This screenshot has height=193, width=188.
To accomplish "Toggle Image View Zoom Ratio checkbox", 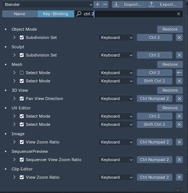I will pyautogui.click(x=22, y=142).
